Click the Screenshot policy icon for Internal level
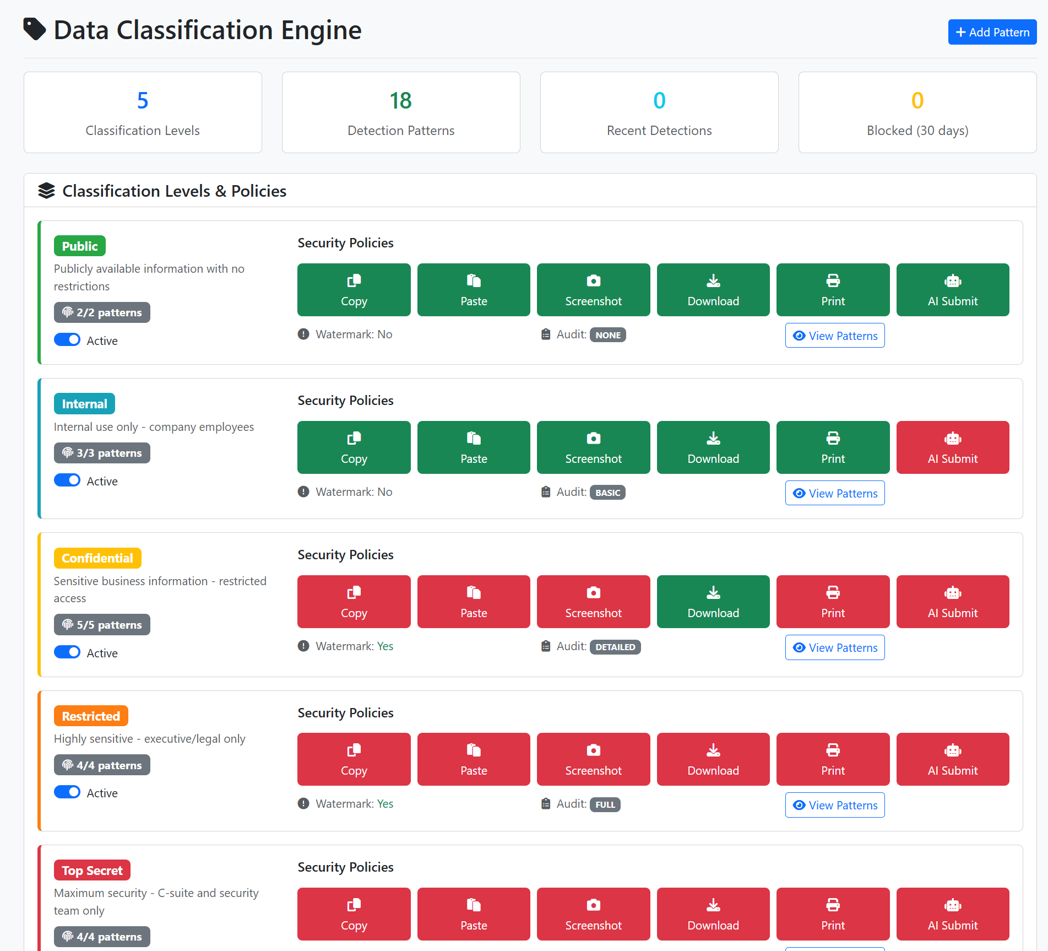The image size is (1048, 951). 593,439
